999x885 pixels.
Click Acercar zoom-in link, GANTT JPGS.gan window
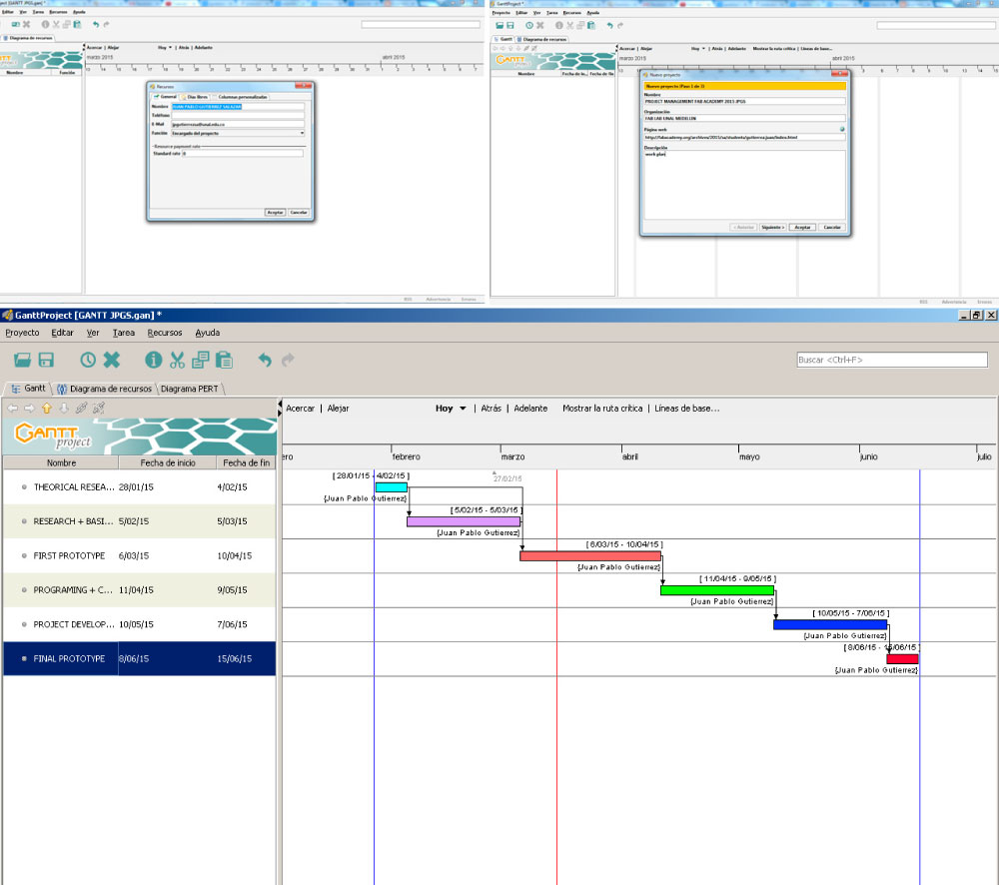(x=300, y=409)
